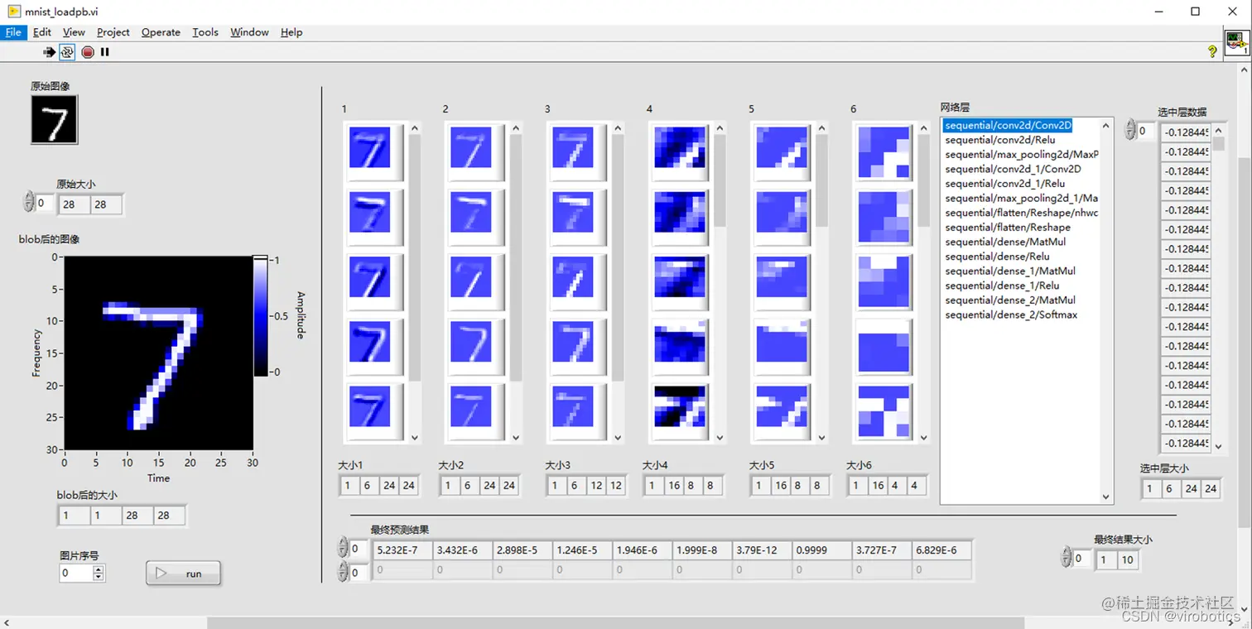Open the Edit menu
Image resolution: width=1252 pixels, height=629 pixels.
(42, 32)
